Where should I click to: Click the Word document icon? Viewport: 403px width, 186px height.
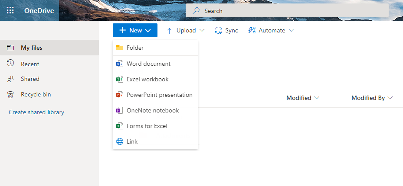tap(120, 64)
